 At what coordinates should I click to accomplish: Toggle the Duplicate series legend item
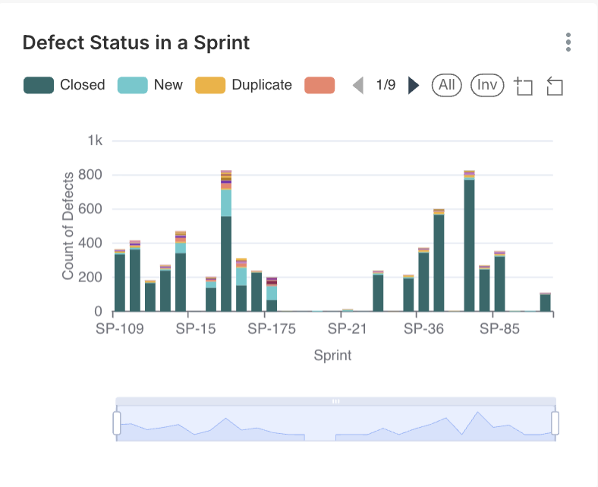(244, 85)
